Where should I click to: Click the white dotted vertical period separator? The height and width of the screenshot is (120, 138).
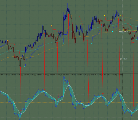(123, 60)
